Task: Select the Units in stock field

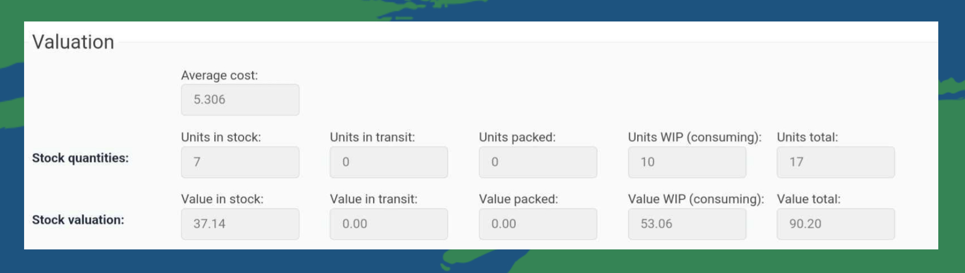Action: point(240,162)
